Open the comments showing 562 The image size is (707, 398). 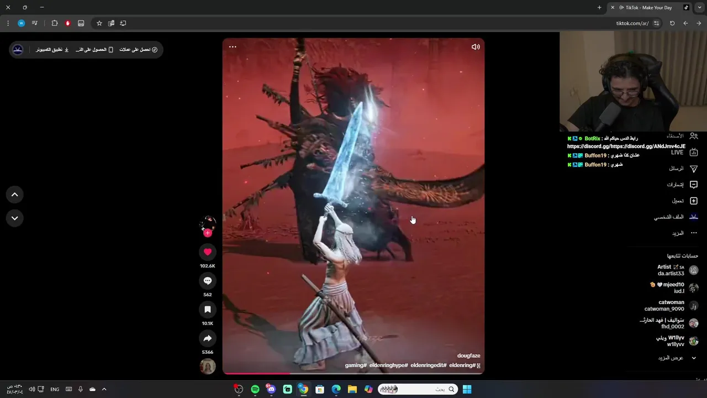(x=208, y=281)
